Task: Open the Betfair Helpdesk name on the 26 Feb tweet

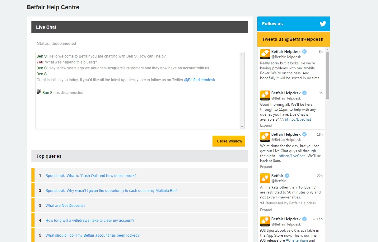Action: coord(286,219)
